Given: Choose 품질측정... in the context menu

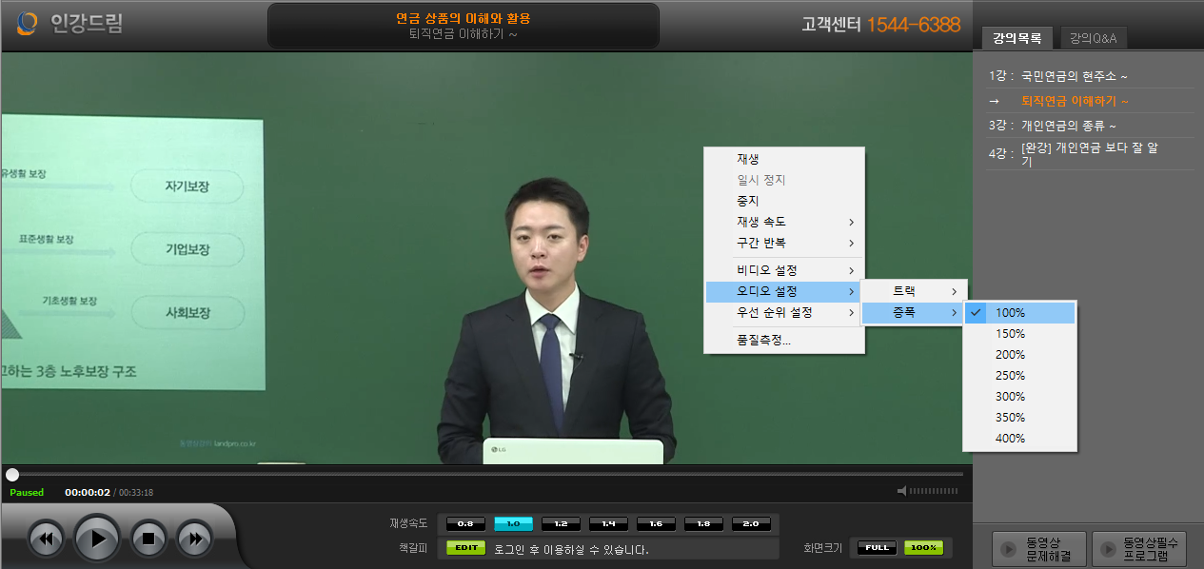Looking at the screenshot, I should (784, 340).
